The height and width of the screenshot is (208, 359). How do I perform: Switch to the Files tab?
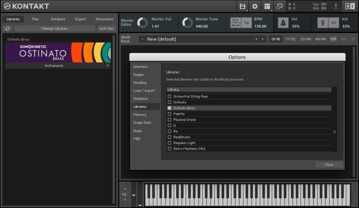pos(35,19)
